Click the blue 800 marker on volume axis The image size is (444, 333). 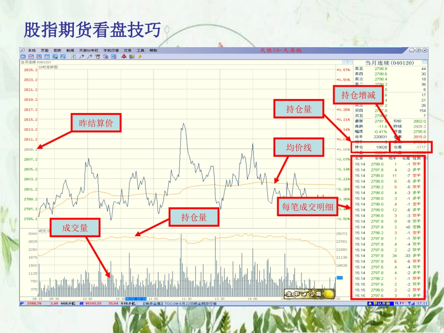point(339,278)
